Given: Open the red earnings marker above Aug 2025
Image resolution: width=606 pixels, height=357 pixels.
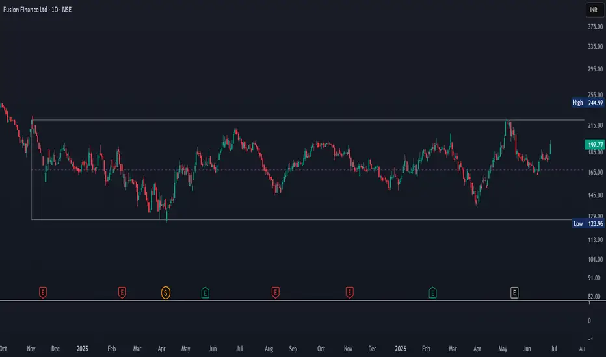Looking at the screenshot, I should coord(276,293).
